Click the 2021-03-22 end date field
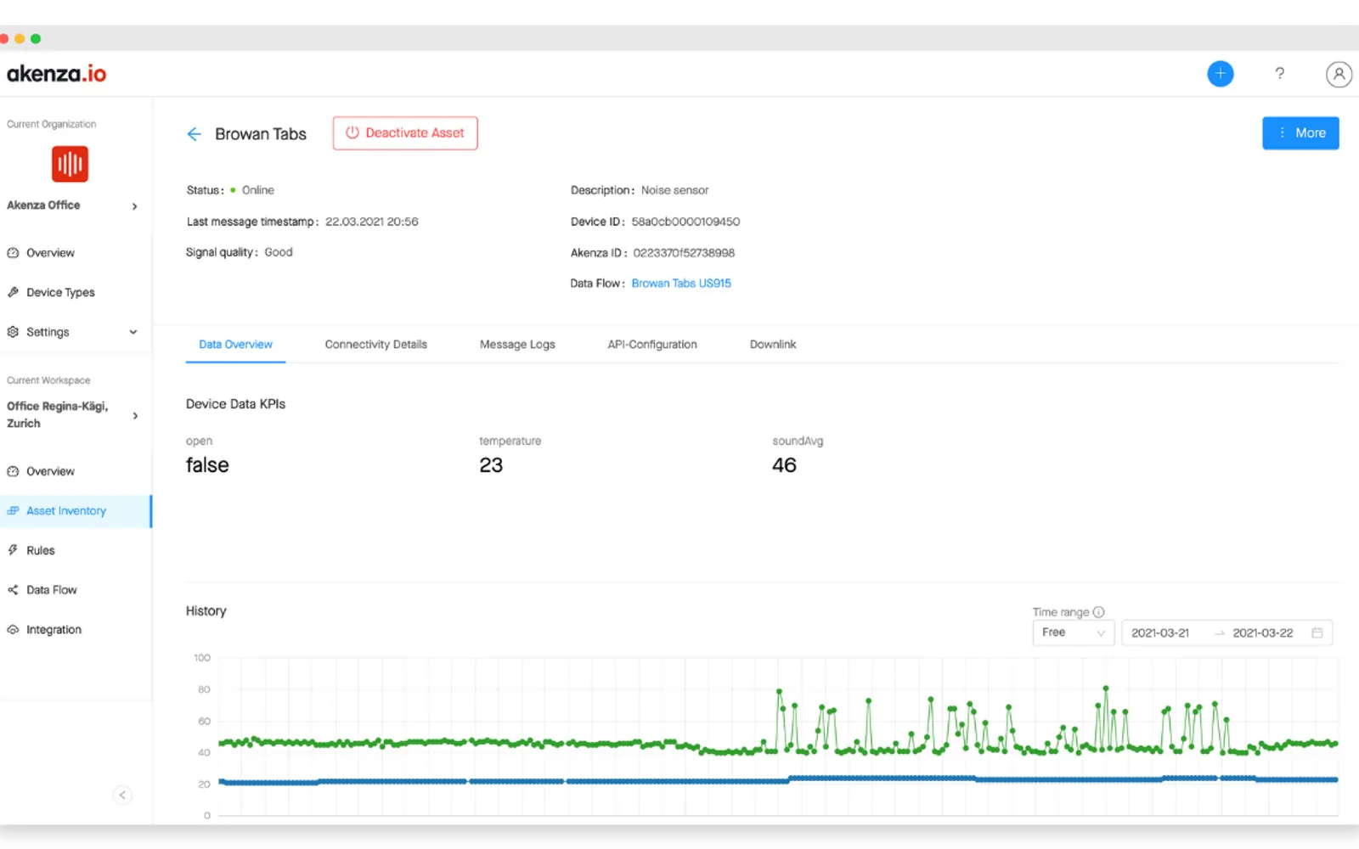The width and height of the screenshot is (1359, 849). coord(1263,633)
